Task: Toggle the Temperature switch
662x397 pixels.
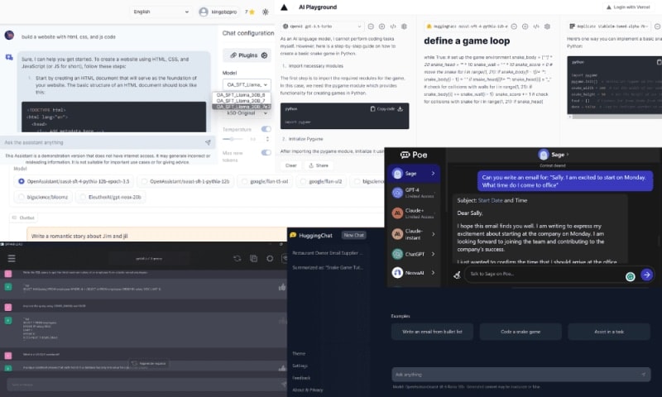Action: 266,129
